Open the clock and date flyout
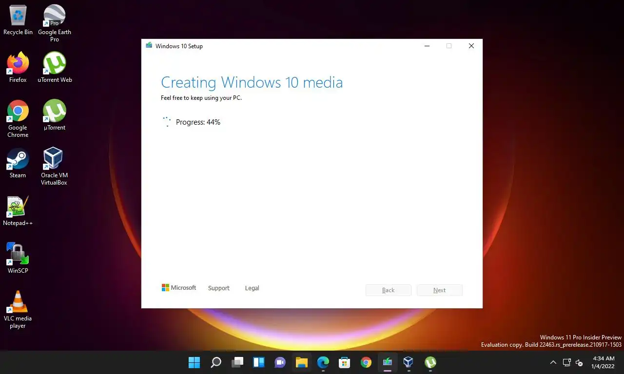The image size is (624, 374). coord(604,362)
